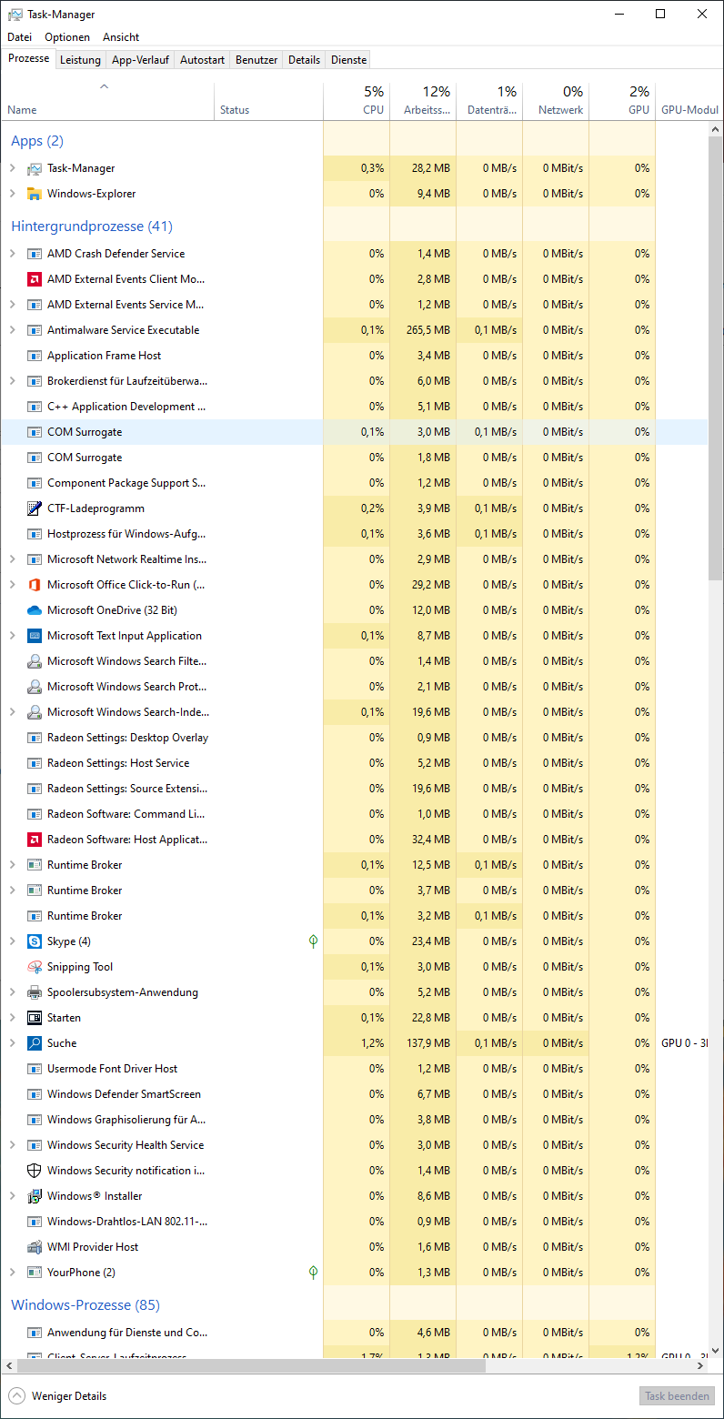Click the vertical scrollbar up arrow
724x1419 pixels.
click(x=715, y=130)
